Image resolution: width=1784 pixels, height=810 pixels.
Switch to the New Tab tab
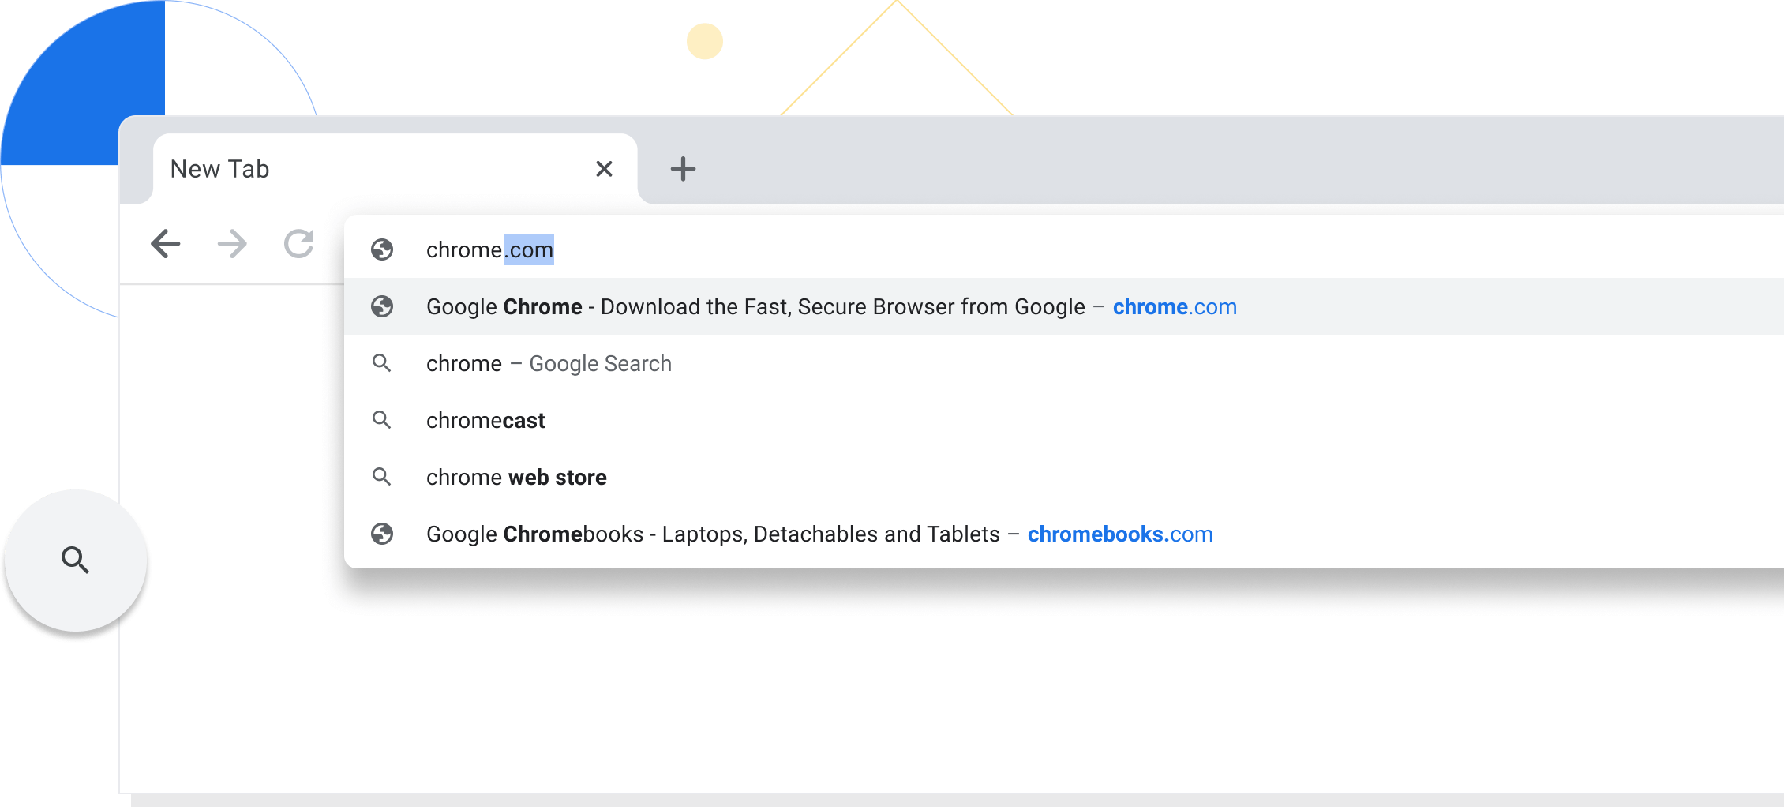(x=316, y=168)
